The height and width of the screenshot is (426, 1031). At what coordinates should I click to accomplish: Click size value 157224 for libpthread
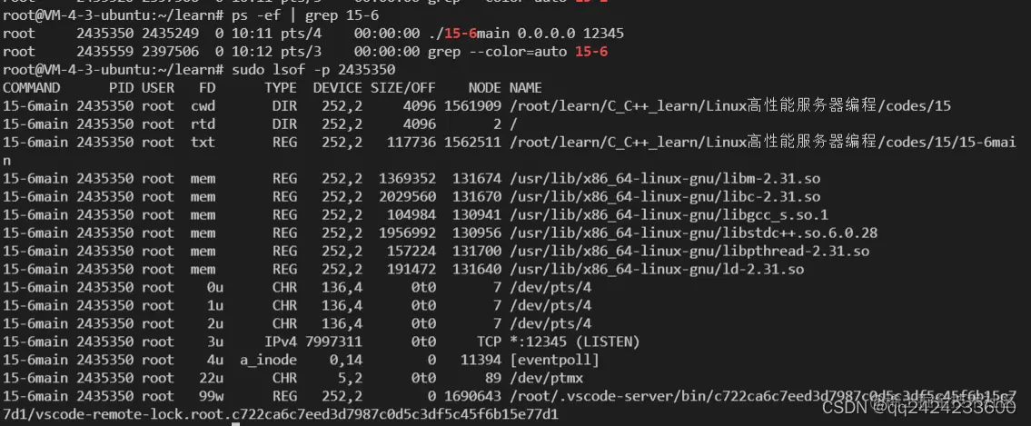click(411, 251)
